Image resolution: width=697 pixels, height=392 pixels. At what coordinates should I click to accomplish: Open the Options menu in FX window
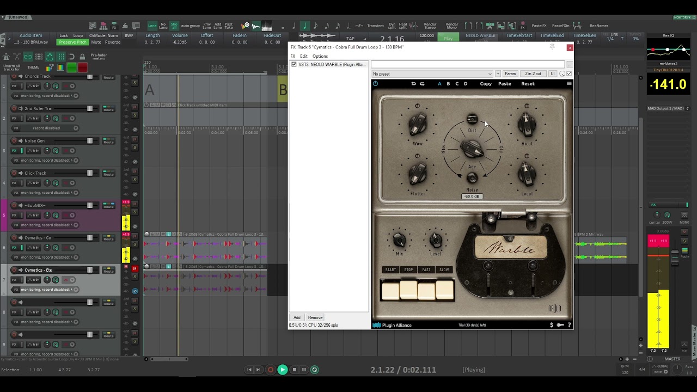point(320,56)
